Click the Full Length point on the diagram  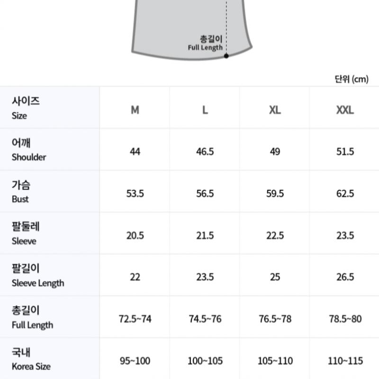pyautogui.click(x=226, y=56)
